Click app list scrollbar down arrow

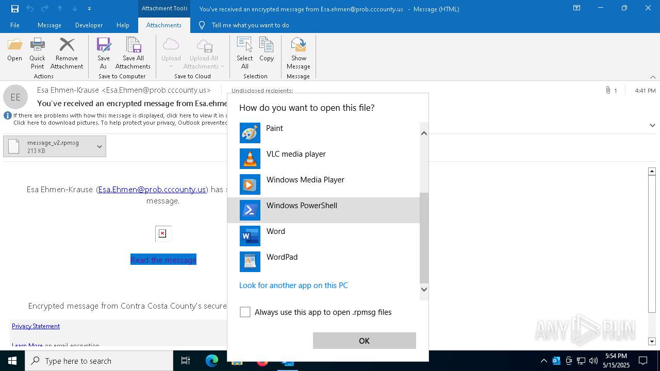tap(424, 289)
